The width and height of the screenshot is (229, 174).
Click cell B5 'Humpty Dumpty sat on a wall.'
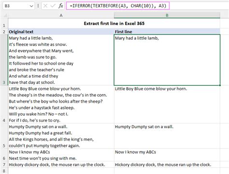coord(167,136)
